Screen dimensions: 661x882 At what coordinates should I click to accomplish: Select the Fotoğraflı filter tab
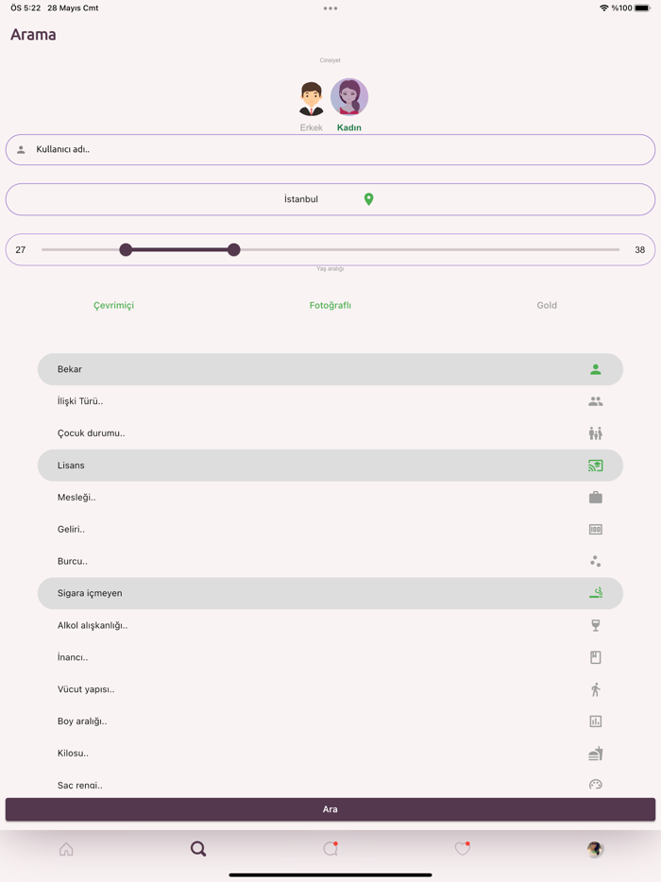click(330, 305)
